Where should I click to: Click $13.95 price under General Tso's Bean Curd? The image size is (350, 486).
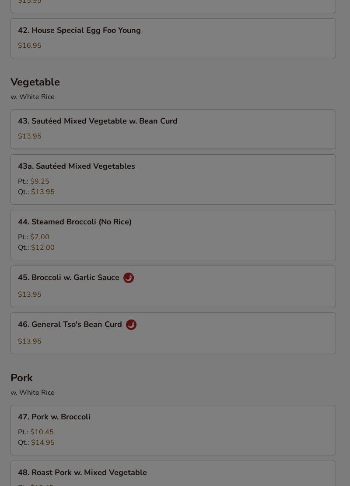tap(30, 341)
